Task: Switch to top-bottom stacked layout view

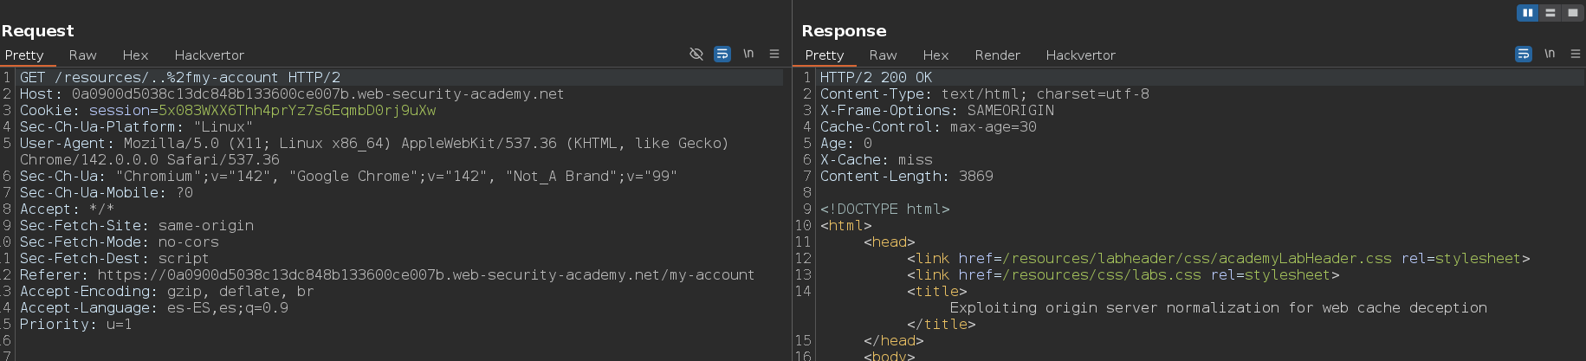Action: (1550, 12)
